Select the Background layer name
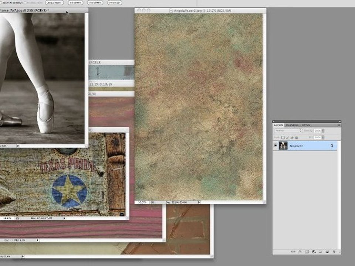 [296, 146]
